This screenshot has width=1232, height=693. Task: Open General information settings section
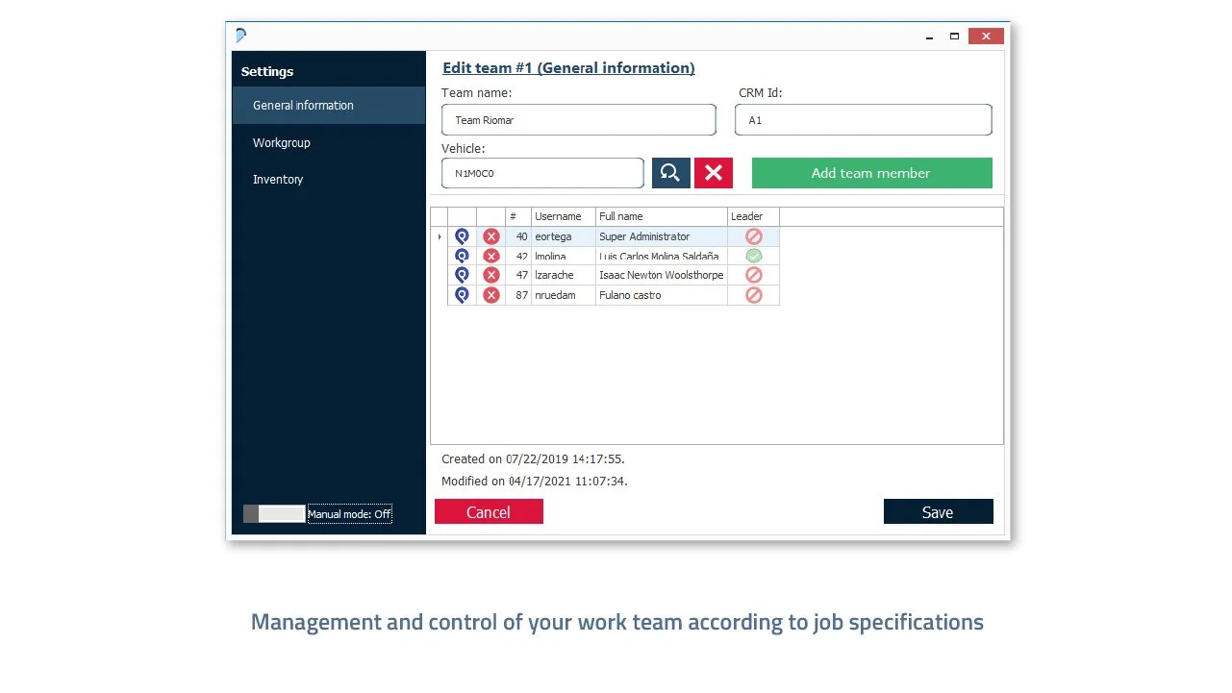coord(329,106)
